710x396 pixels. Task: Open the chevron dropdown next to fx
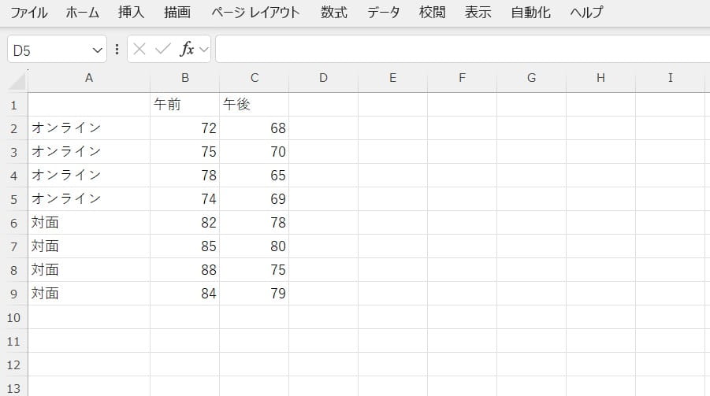pyautogui.click(x=204, y=50)
